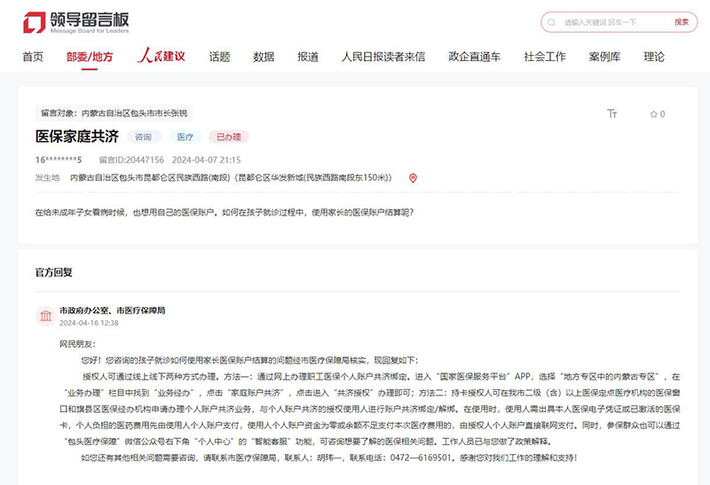Click the 官方回复 section heading
Viewport: 710px width, 485px height.
coord(54,272)
